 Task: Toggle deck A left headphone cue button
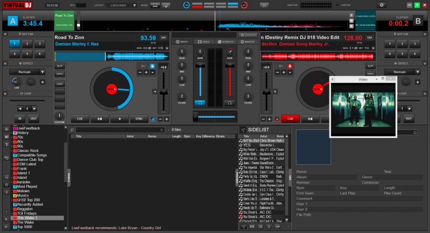(x=200, y=103)
